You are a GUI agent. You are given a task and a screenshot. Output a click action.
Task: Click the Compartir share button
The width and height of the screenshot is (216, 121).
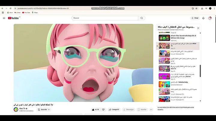point(114,110)
